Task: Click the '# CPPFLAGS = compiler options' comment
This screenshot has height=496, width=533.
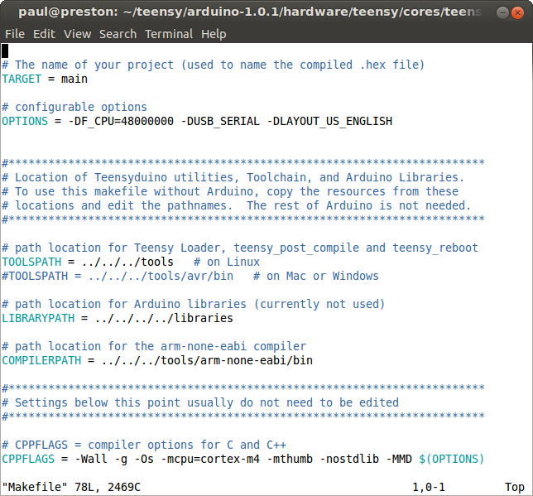Action: pyautogui.click(x=144, y=445)
